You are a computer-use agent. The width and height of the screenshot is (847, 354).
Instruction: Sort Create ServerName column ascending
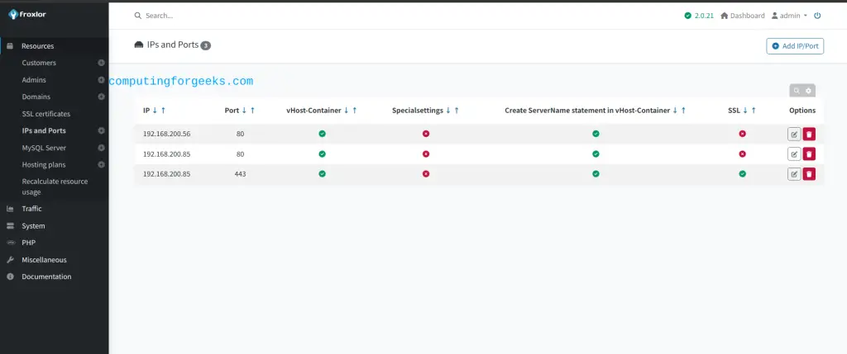click(683, 110)
